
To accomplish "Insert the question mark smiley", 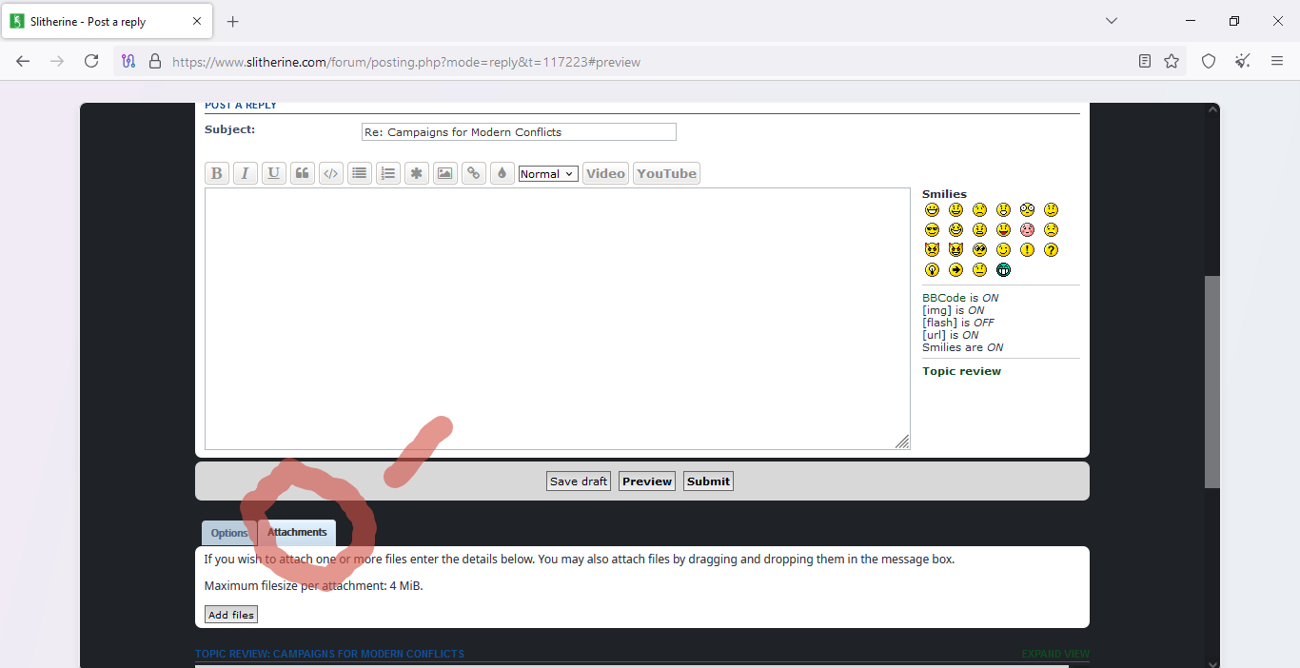I will [1051, 250].
